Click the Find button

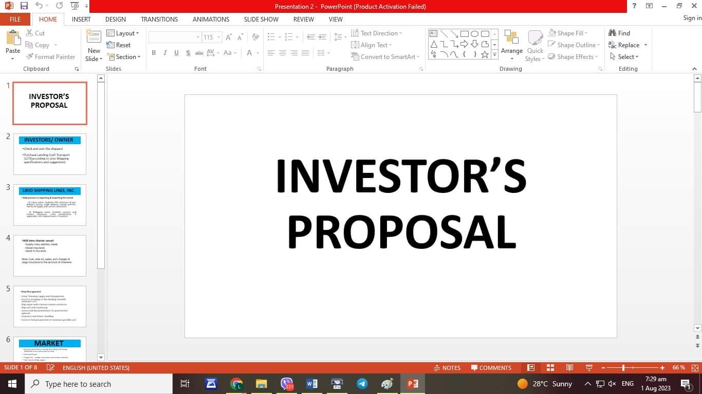619,33
